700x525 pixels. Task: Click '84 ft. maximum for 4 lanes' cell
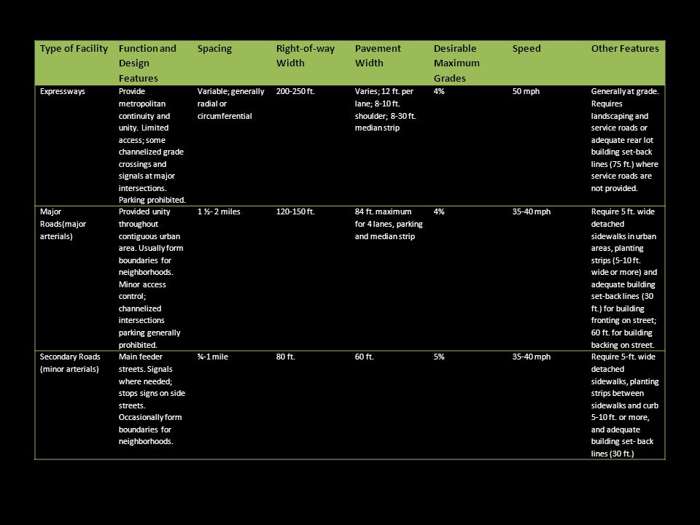click(389, 224)
